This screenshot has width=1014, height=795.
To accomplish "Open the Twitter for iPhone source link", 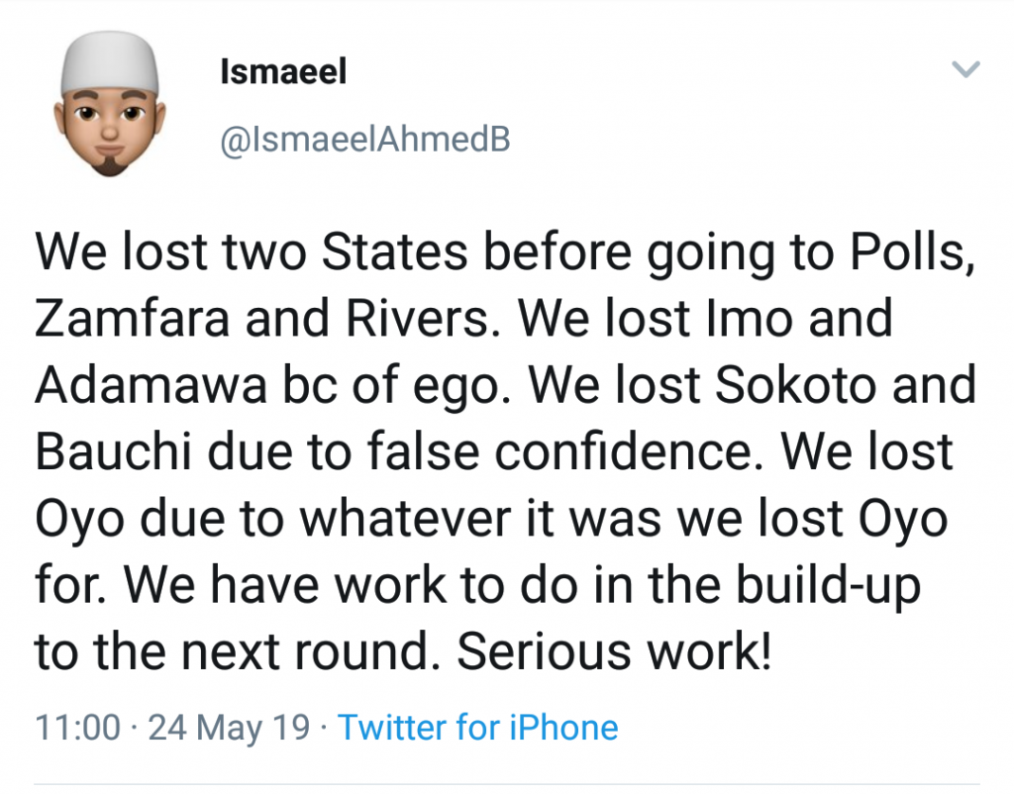I will [x=478, y=728].
